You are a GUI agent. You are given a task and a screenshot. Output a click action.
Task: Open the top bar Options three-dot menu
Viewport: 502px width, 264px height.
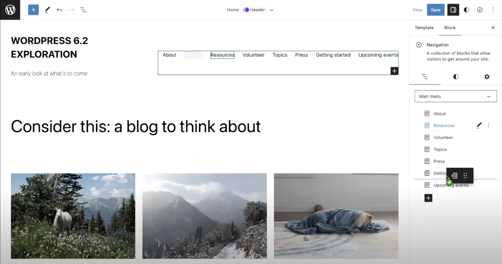pos(493,10)
